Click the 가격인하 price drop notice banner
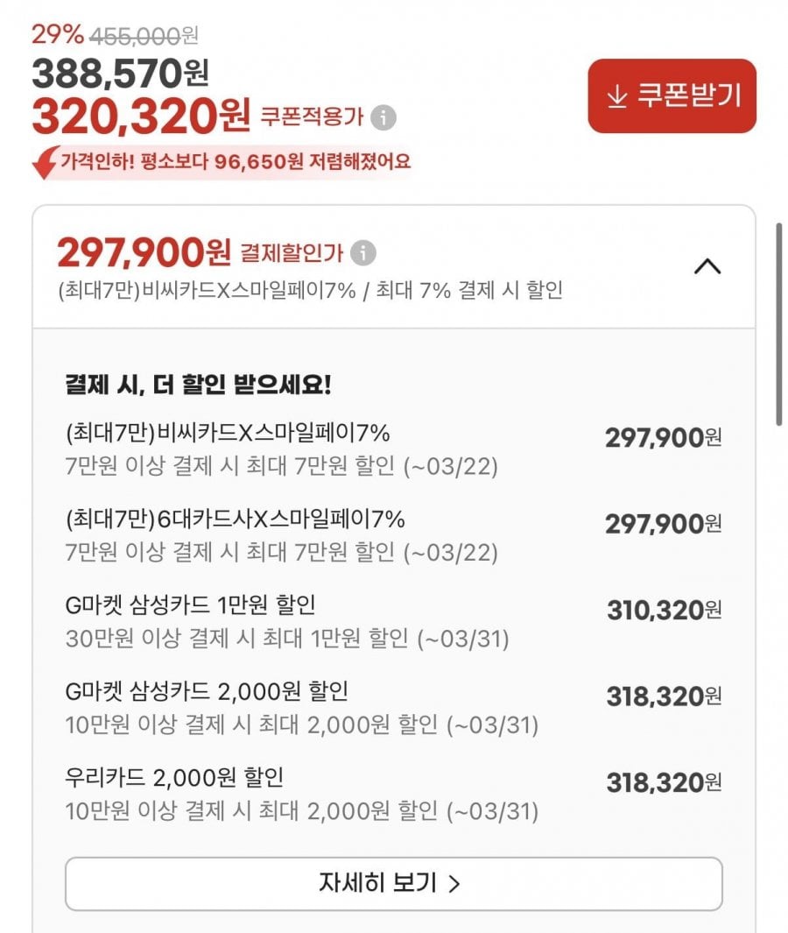The image size is (788, 933). pyautogui.click(x=235, y=162)
